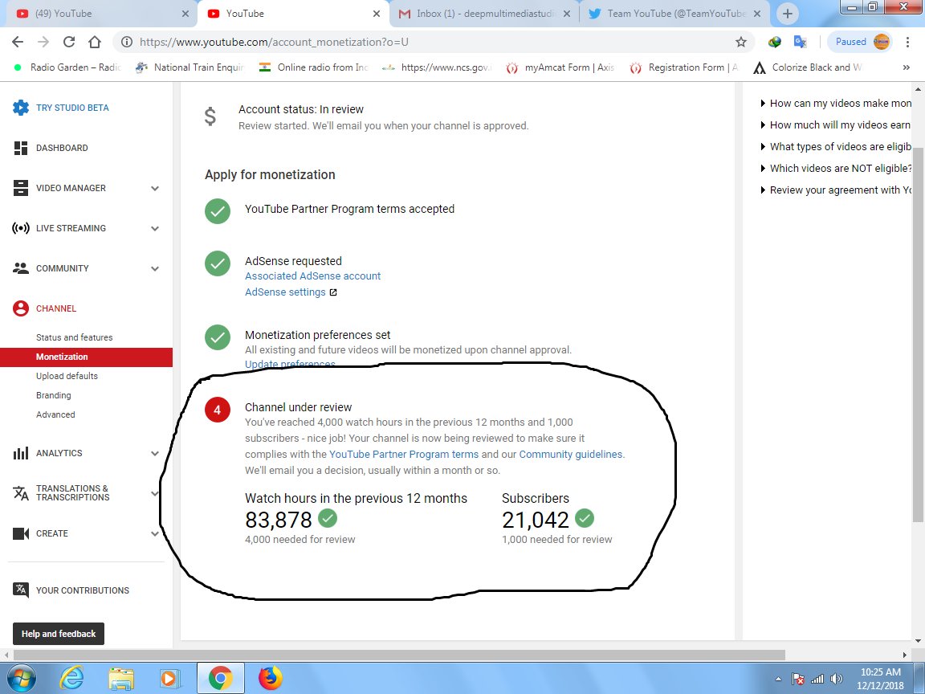Click the browser back arrow
The width and height of the screenshot is (925, 694).
coord(18,41)
